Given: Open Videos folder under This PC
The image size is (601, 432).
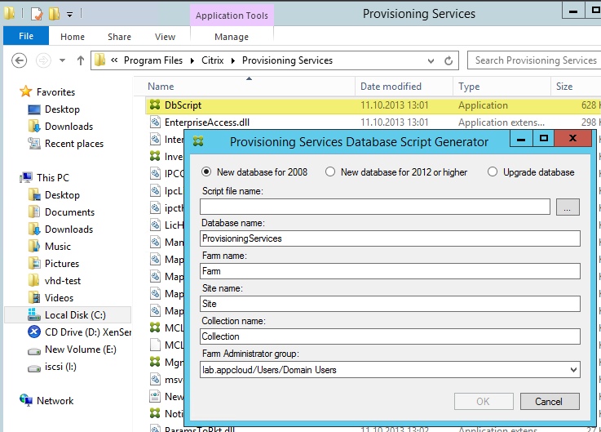Looking at the screenshot, I should pos(59,297).
